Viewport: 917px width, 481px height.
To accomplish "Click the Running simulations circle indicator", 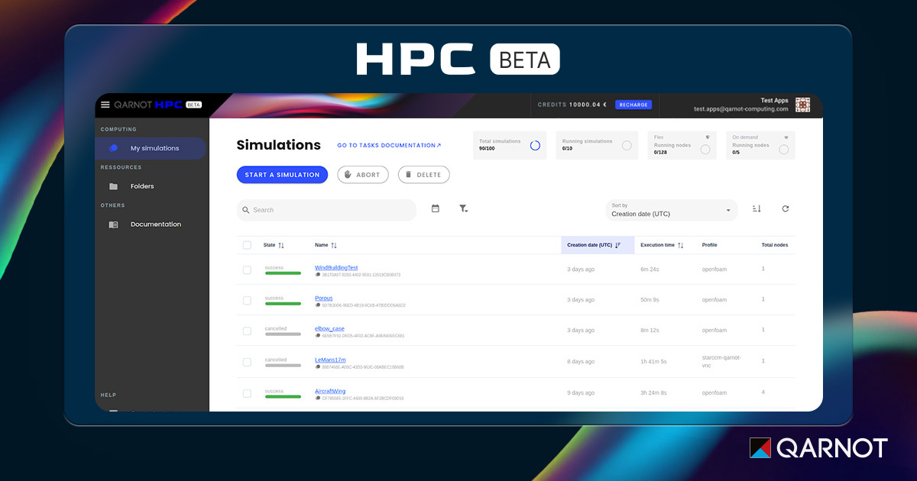I will tap(627, 145).
